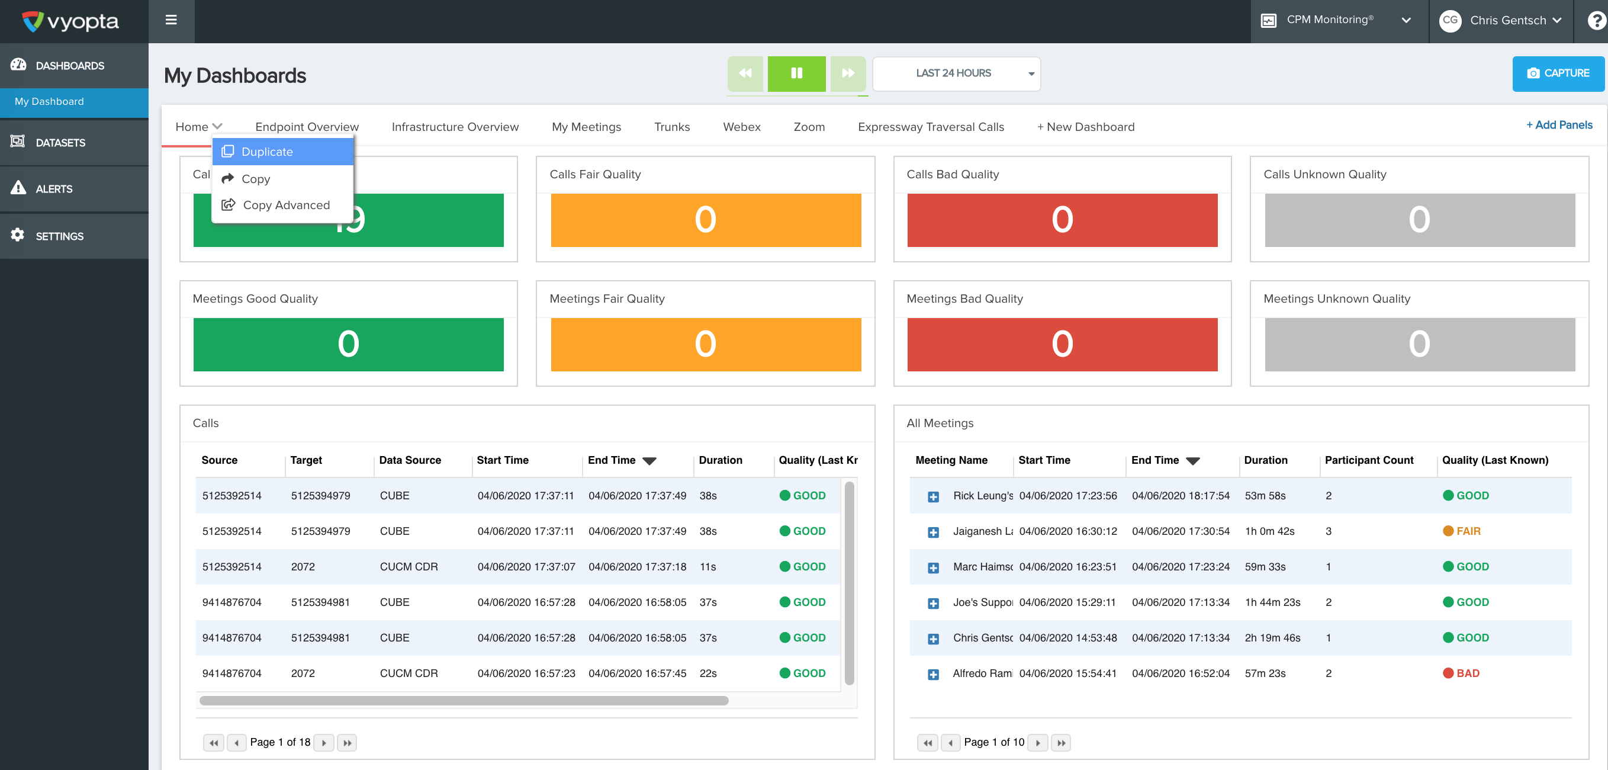Viewport: 1608px width, 770px height.
Task: Sort Calls table by Source column
Action: pyautogui.click(x=219, y=460)
